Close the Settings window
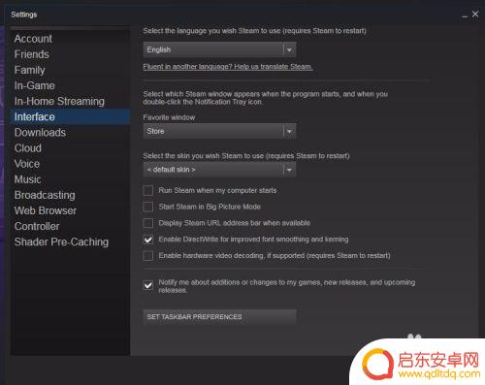The image size is (485, 385). [475, 15]
